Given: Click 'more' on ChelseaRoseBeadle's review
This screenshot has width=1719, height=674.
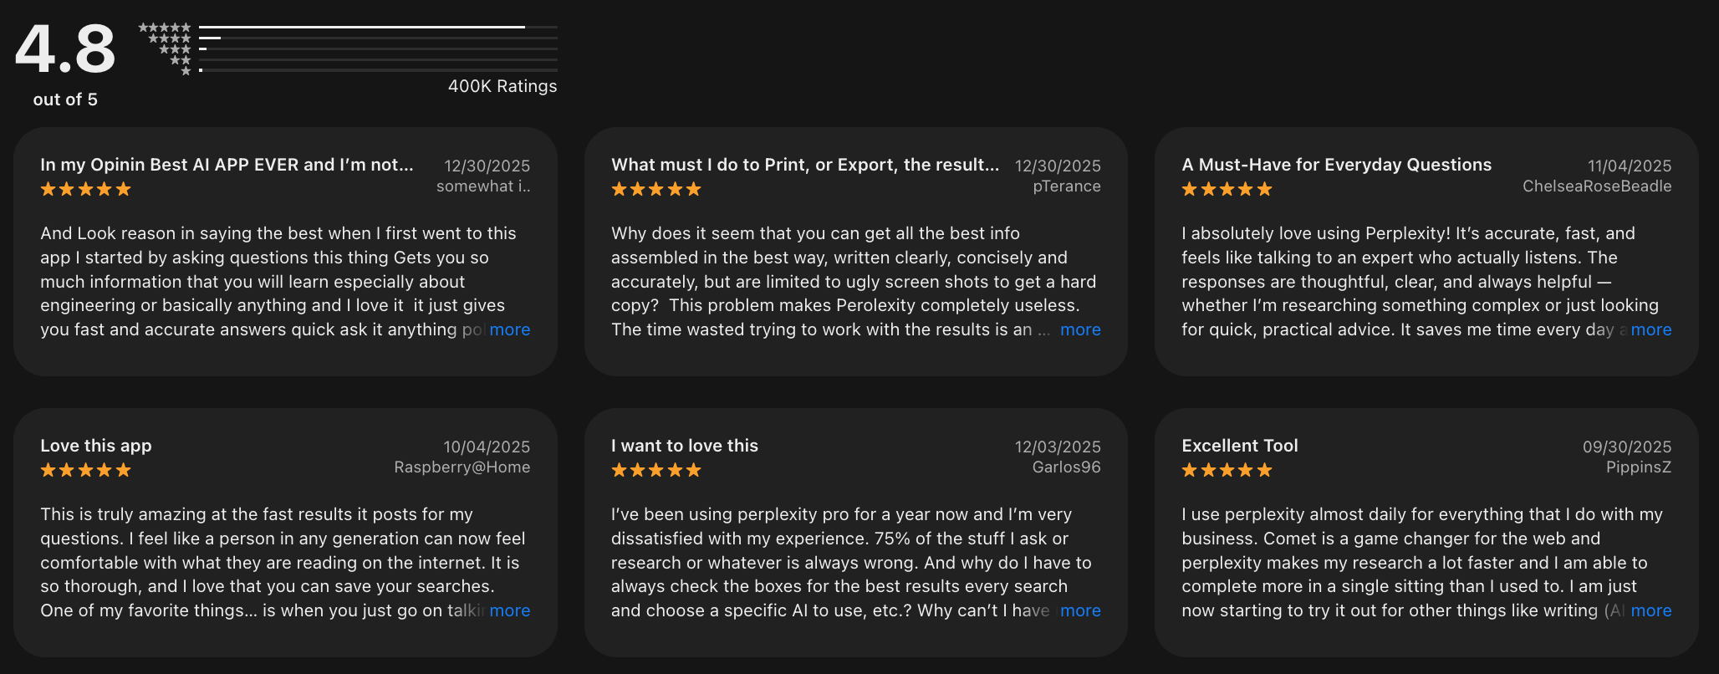Looking at the screenshot, I should tap(1651, 329).
